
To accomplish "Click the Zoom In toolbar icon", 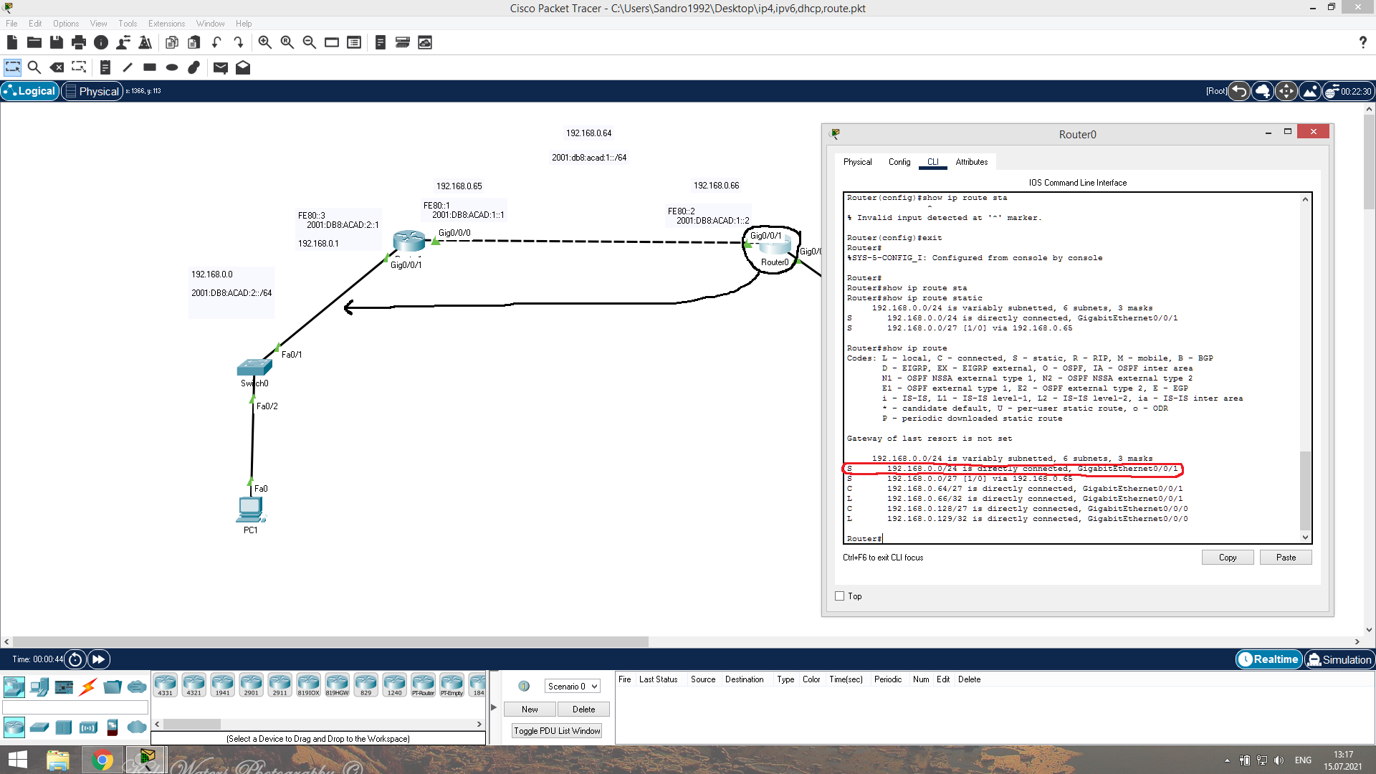I will (x=264, y=42).
